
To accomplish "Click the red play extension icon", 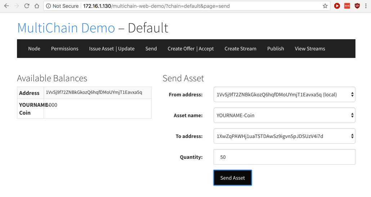I will point(337,6).
